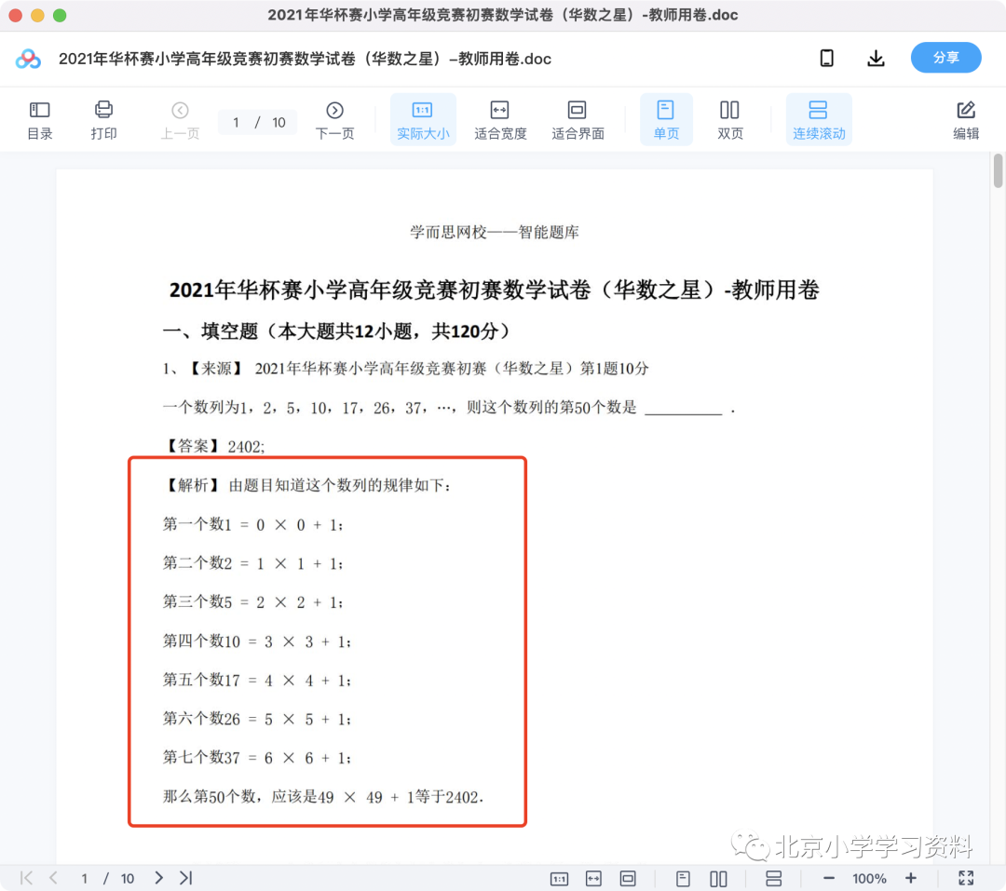Click the question line 一个数列为1，2，5，10

448,408
